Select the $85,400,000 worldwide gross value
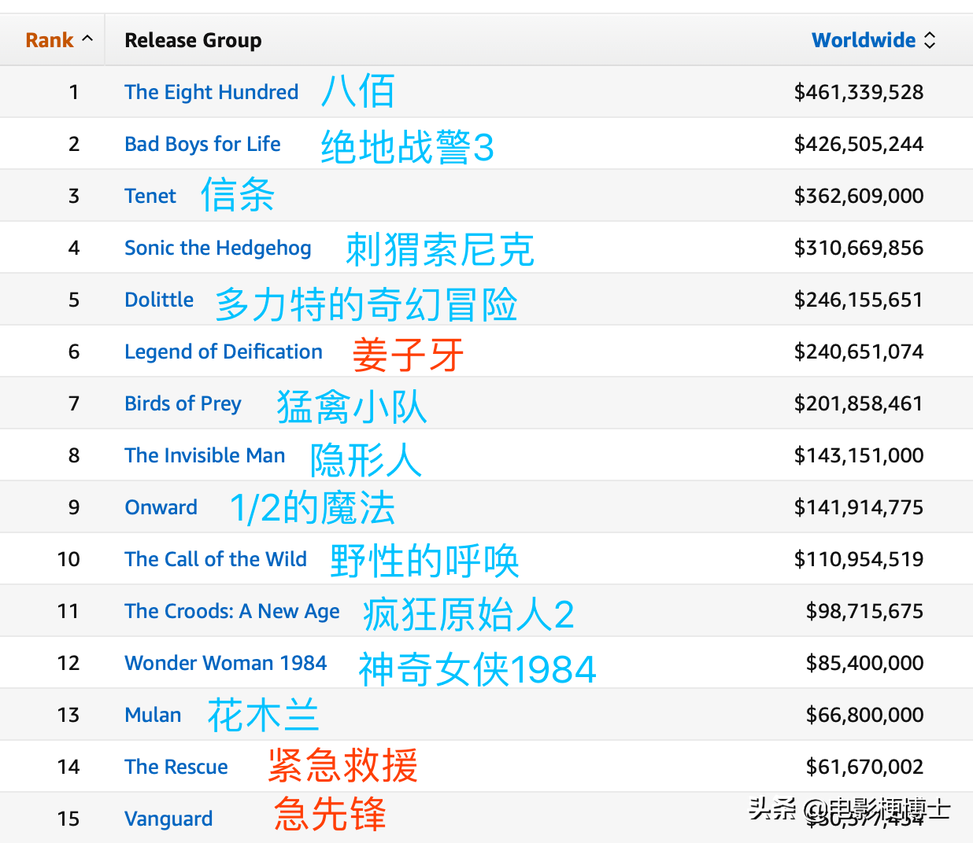Viewport: 973px width, 843px height. 864,663
